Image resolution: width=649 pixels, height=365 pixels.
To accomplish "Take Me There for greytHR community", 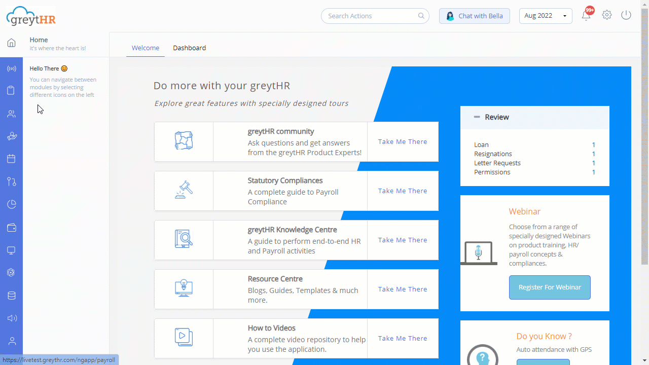I will point(403,141).
